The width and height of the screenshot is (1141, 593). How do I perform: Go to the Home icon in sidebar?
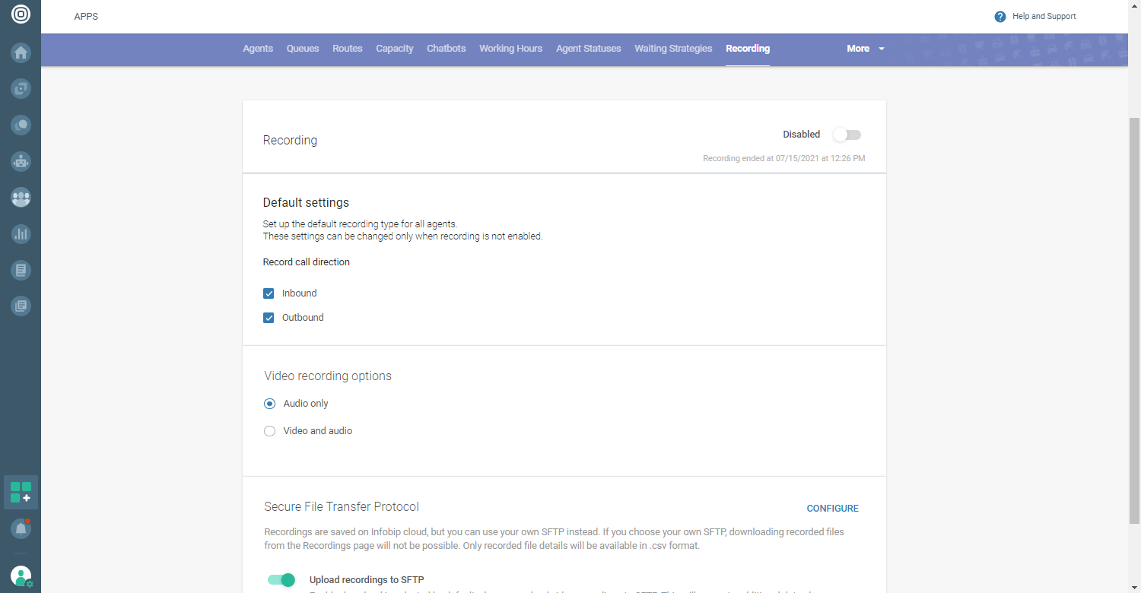21,52
